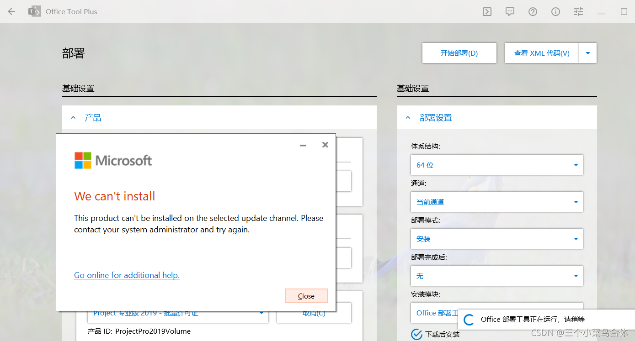Expand the 查看 XML 代码 split-button arrow

coord(588,53)
